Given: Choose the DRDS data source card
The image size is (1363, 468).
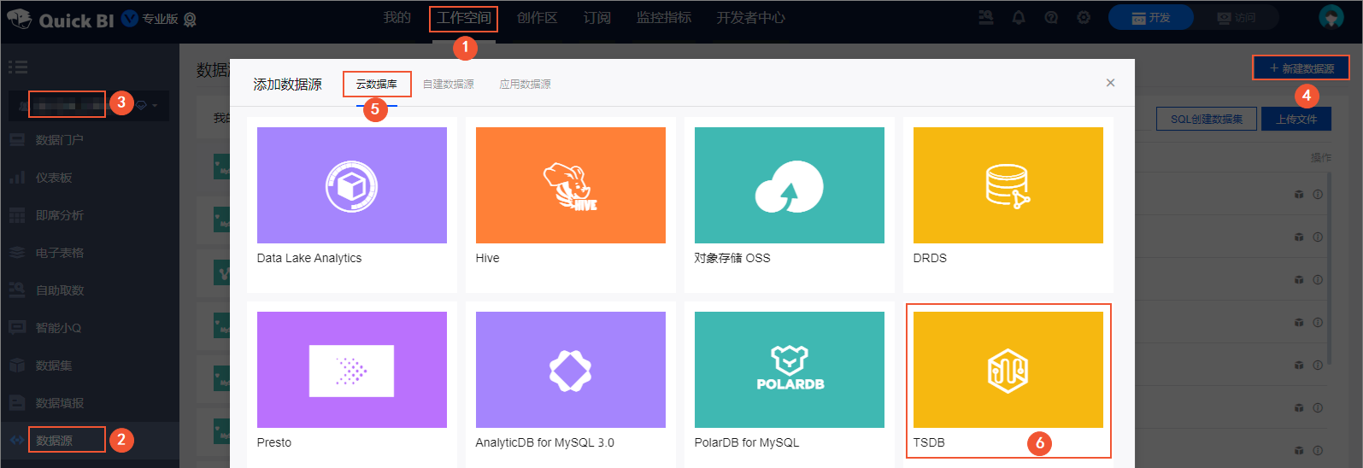Looking at the screenshot, I should tap(1008, 205).
